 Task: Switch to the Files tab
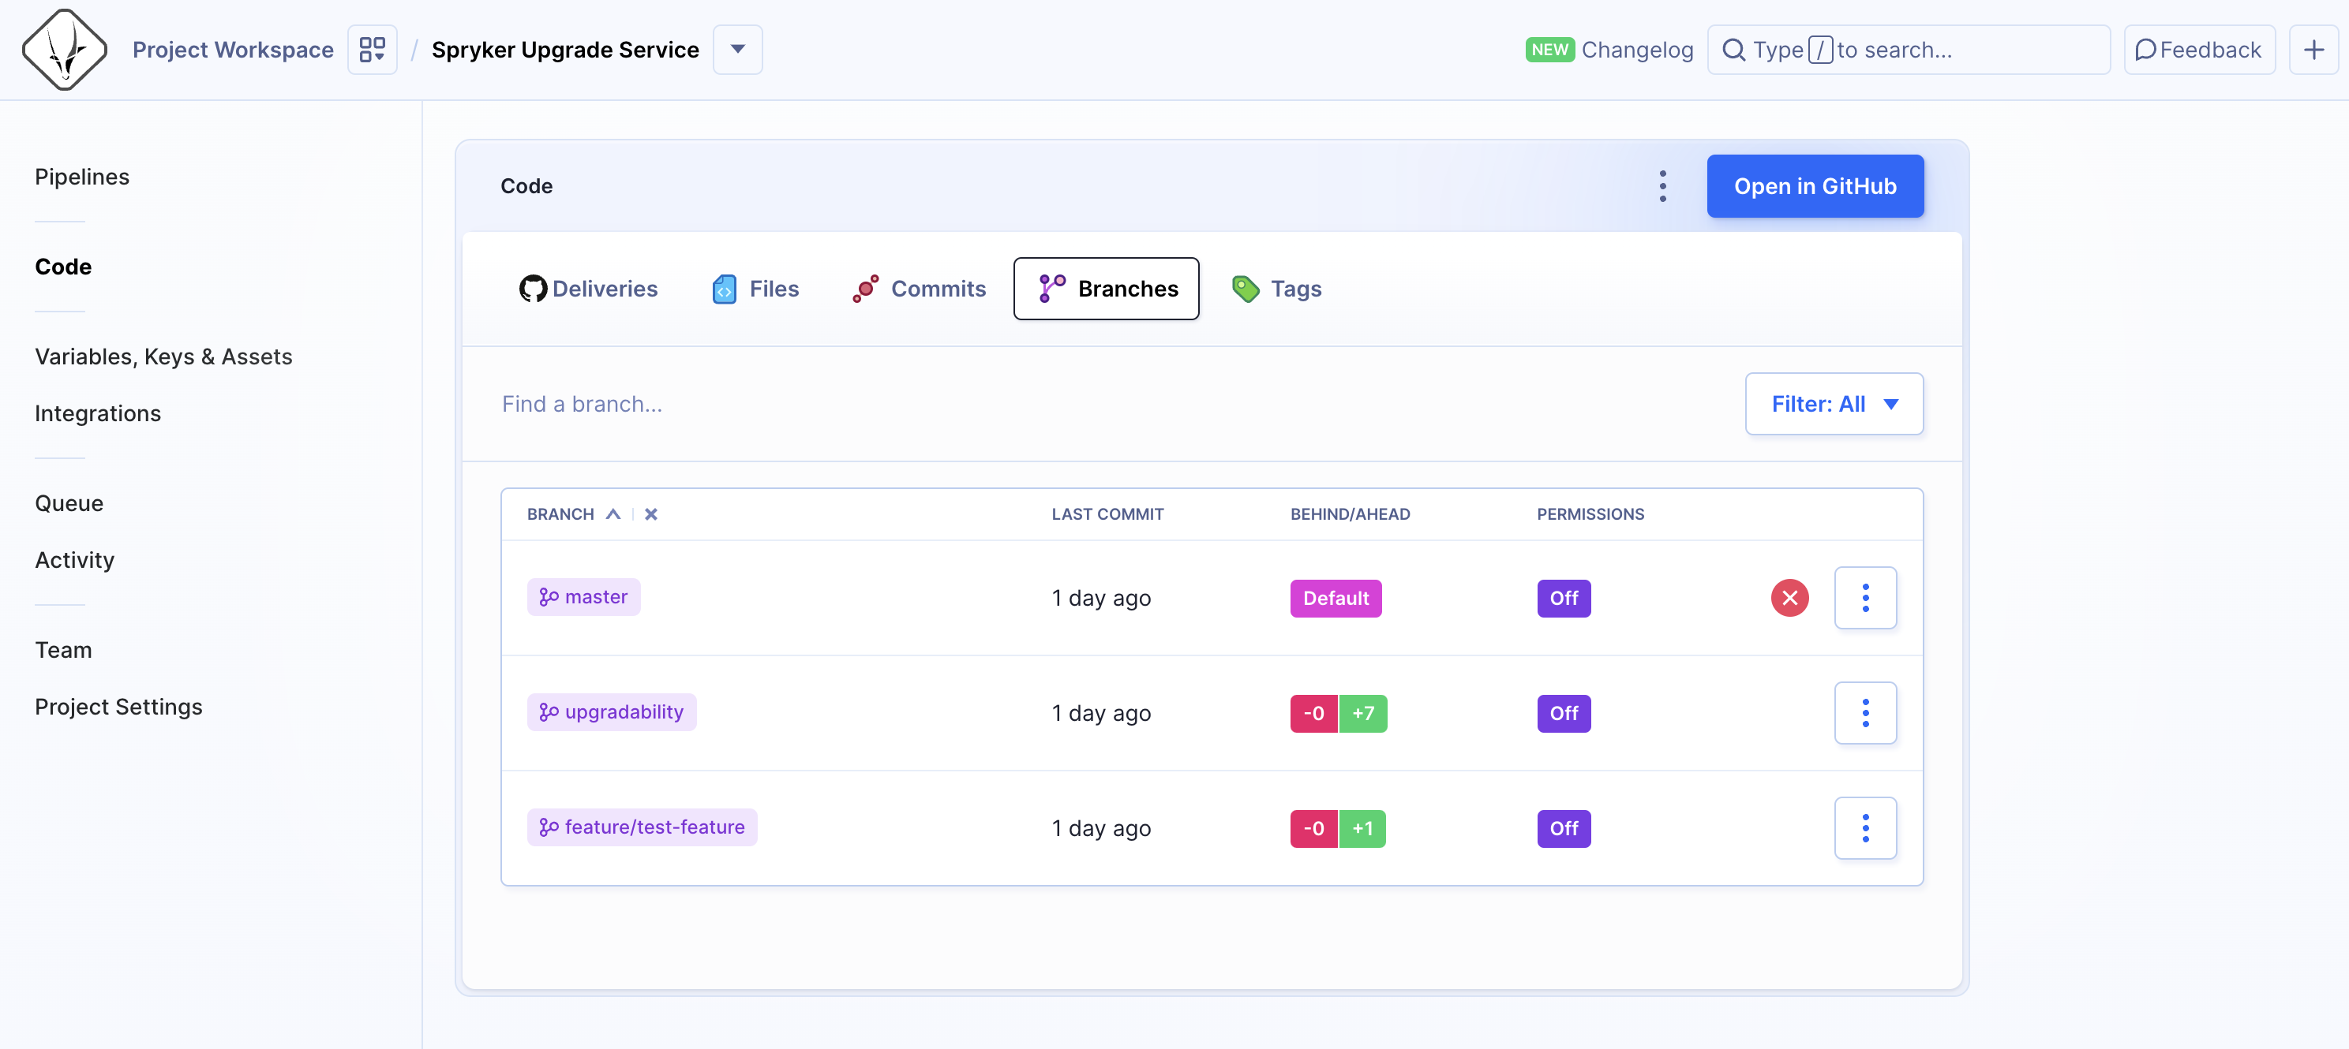click(756, 289)
